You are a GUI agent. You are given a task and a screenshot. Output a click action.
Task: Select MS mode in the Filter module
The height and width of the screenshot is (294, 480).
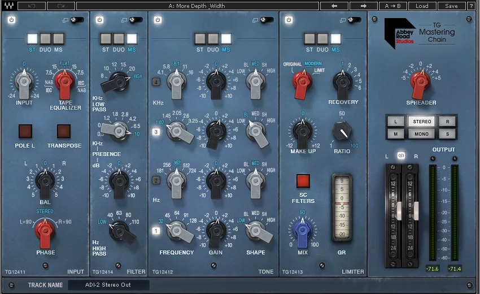point(132,39)
